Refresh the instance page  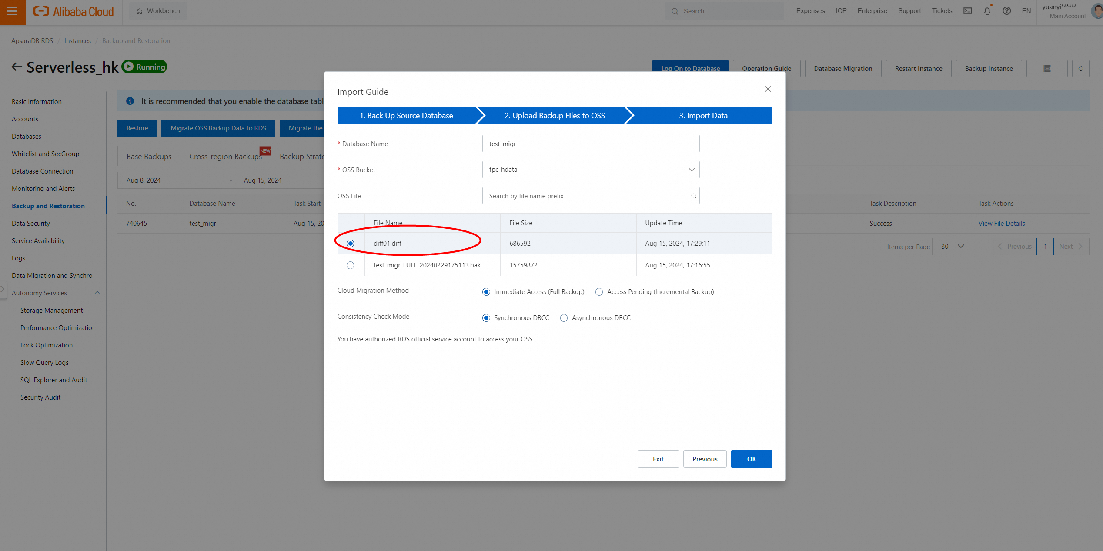click(x=1080, y=69)
